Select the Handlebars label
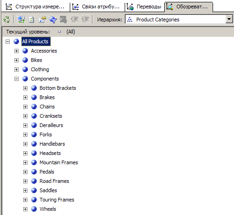Image resolution: width=234 pixels, height=215 pixels. (52, 144)
